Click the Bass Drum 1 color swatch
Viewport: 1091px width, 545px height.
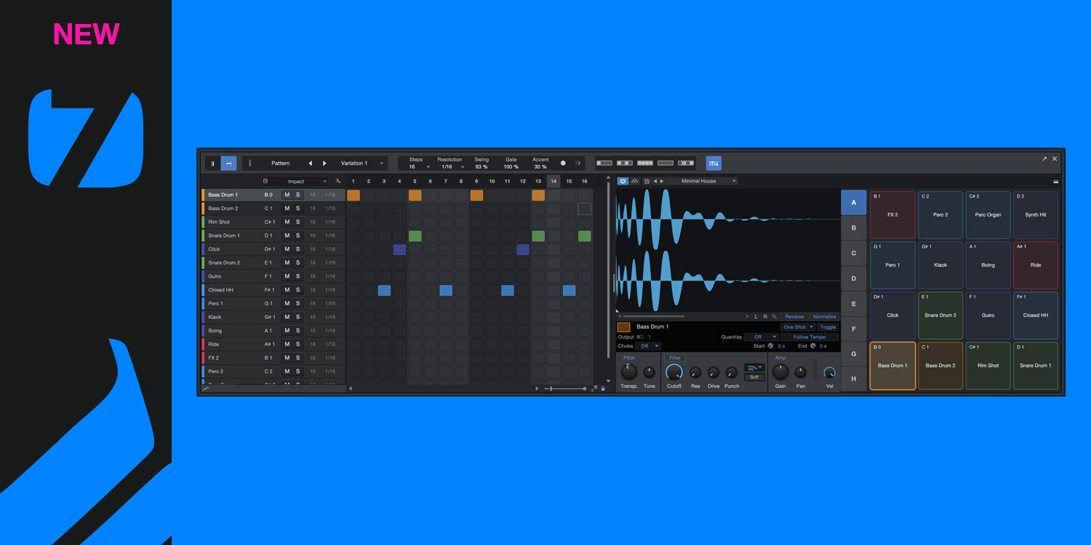tap(624, 327)
